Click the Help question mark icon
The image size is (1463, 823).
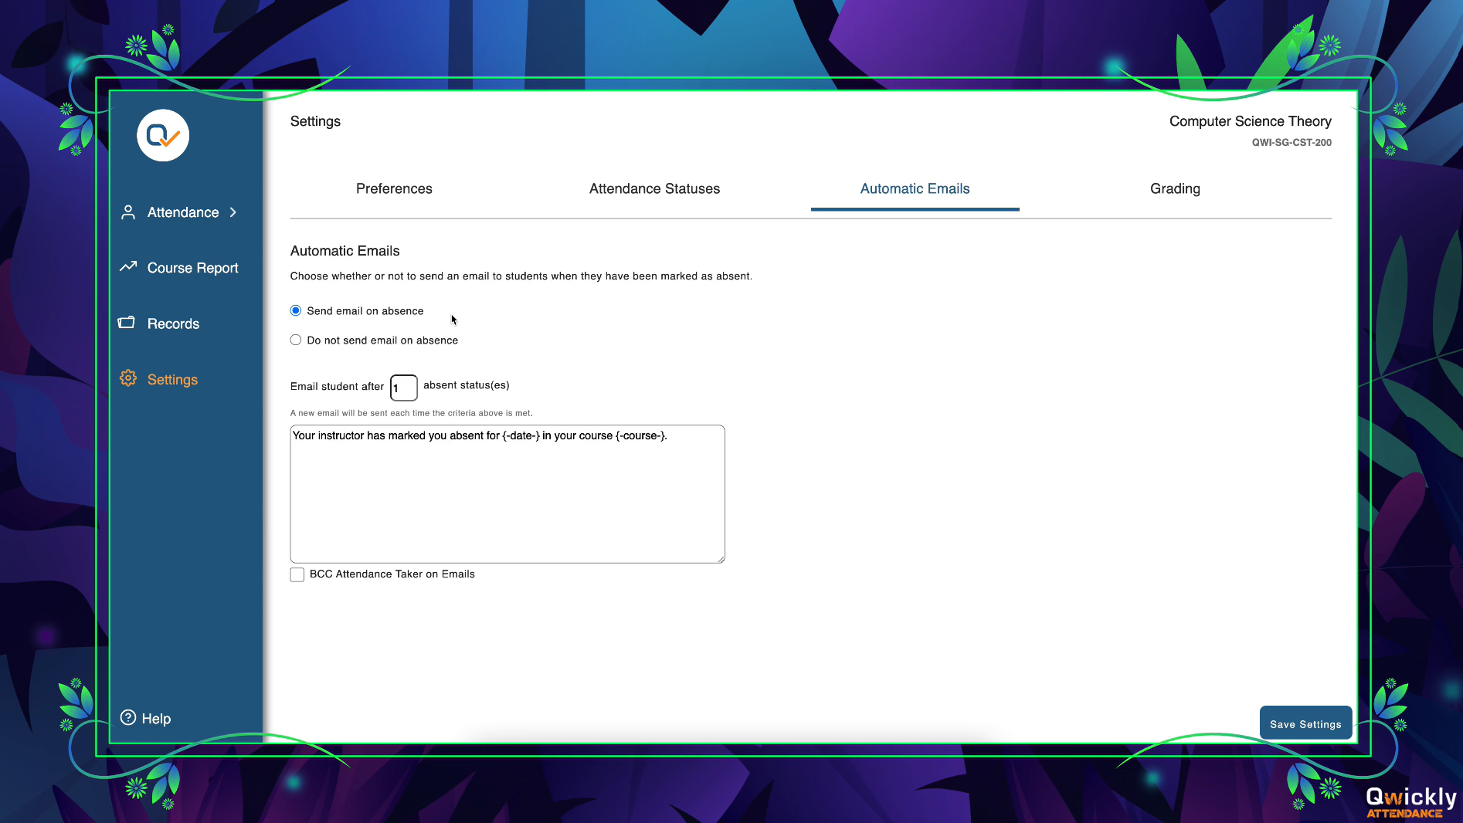(x=128, y=718)
